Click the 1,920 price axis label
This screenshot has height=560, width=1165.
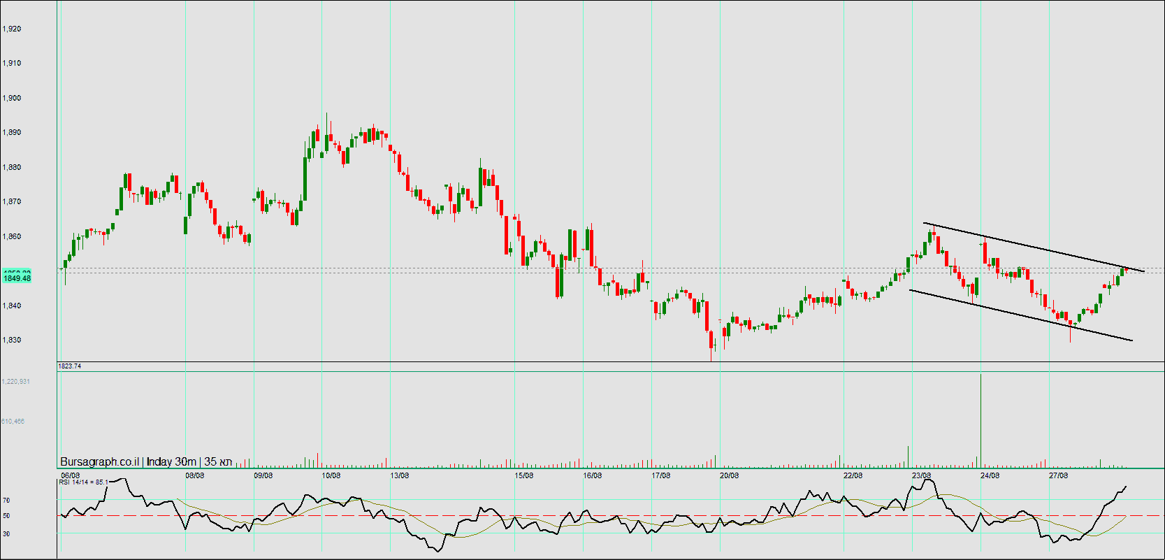tap(12, 29)
